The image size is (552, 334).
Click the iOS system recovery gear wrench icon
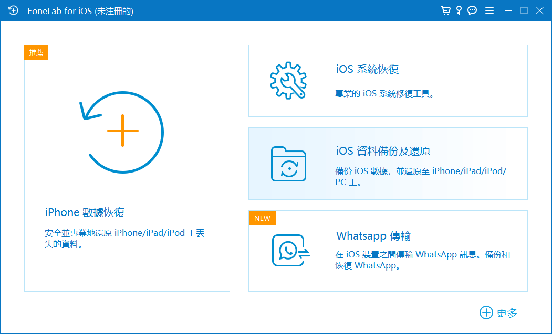pos(288,80)
